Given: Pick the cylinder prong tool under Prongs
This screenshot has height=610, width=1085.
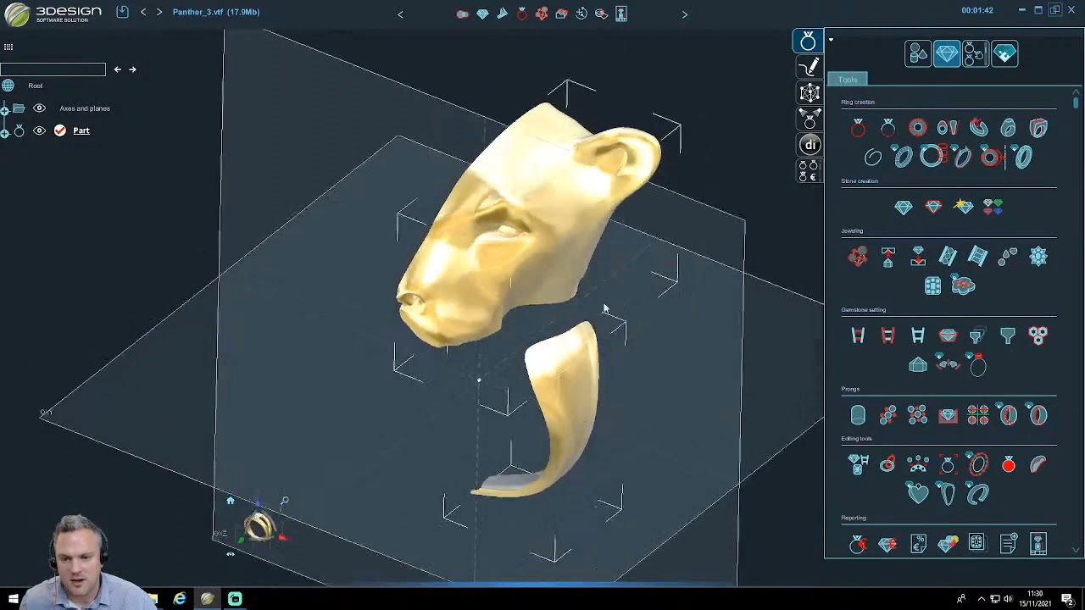Looking at the screenshot, I should (858, 415).
